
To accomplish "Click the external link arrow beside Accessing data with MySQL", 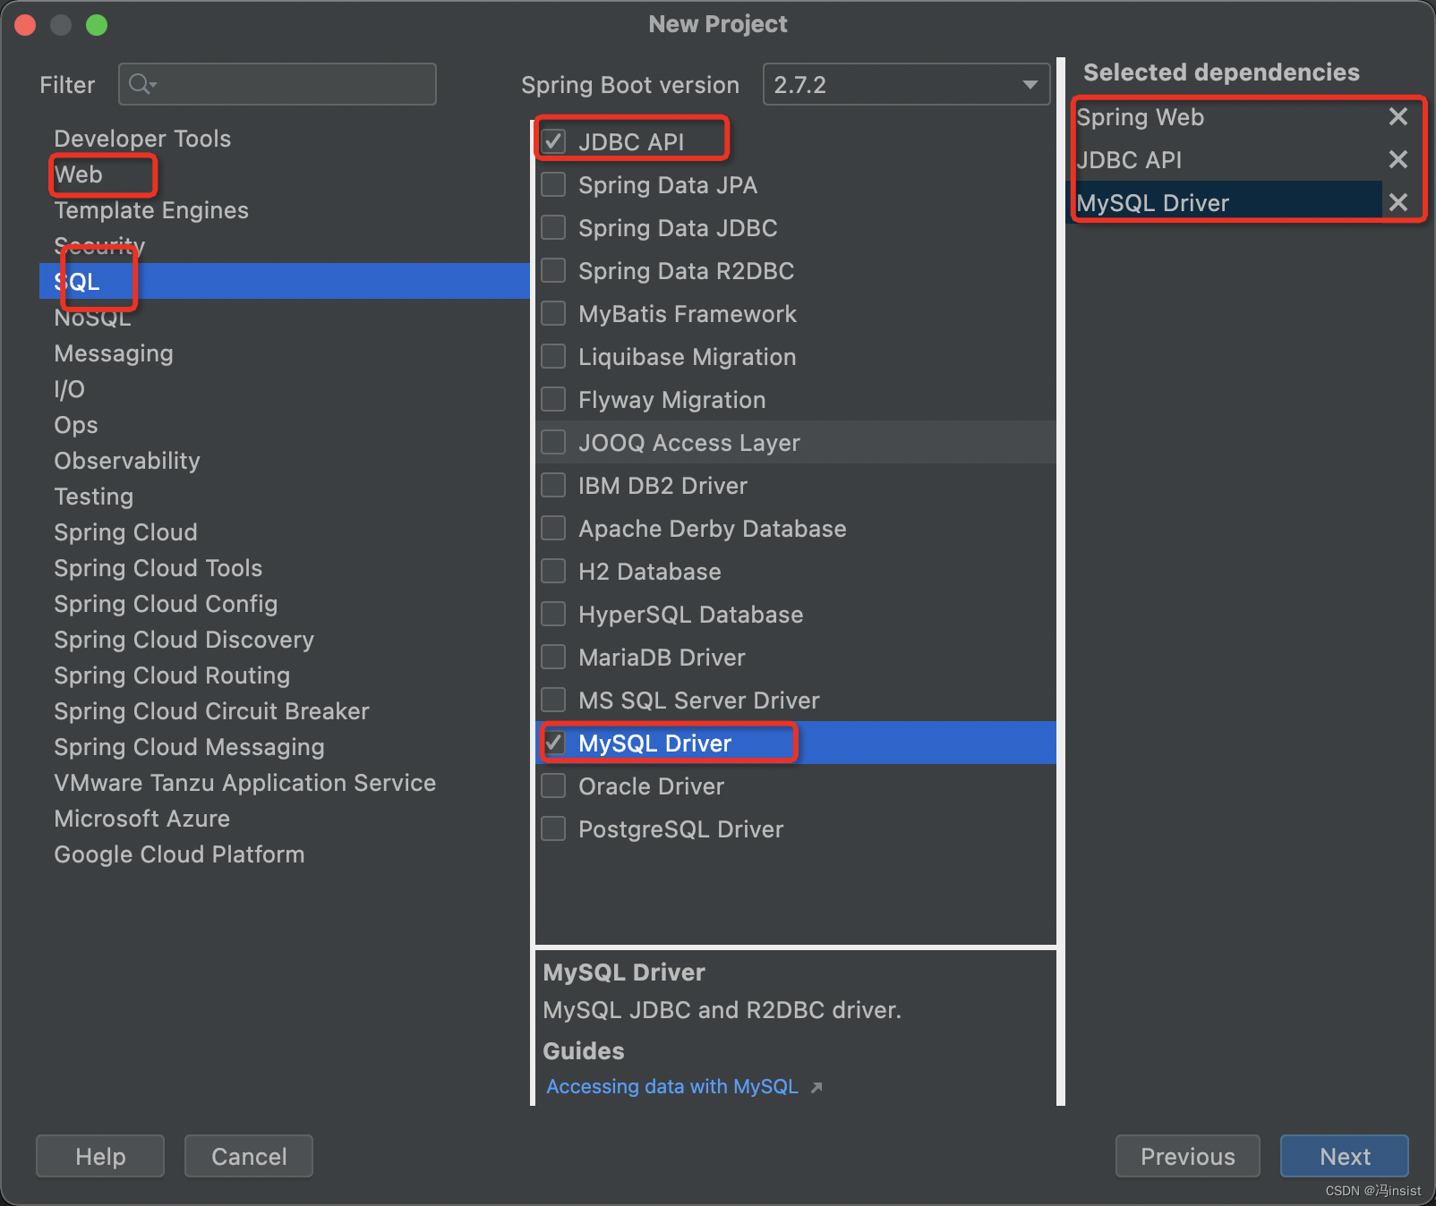I will 816,1086.
